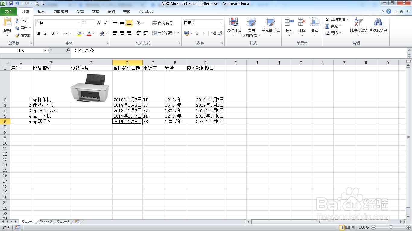
Task: Click the borders icon in the font group
Action: (x=66, y=33)
